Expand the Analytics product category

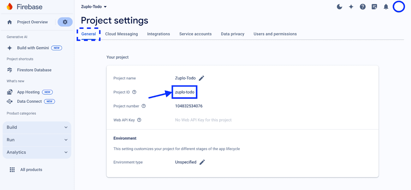point(37,152)
